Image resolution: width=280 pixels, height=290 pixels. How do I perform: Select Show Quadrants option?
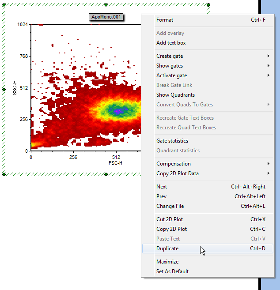(208, 95)
